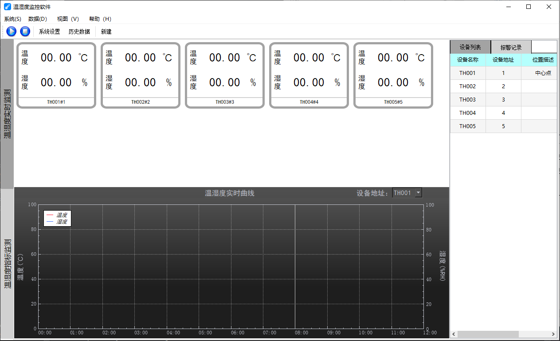Image resolution: width=560 pixels, height=341 pixels.
Task: Select the TH001 row in device list
Action: click(x=503, y=73)
